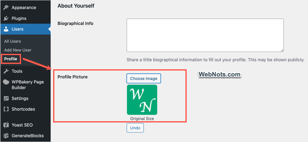Viewport: 308px width, 142px height.
Task: Open the Yoast SEO menu label
Action: (22, 125)
